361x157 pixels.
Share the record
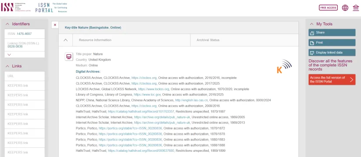point(332,33)
